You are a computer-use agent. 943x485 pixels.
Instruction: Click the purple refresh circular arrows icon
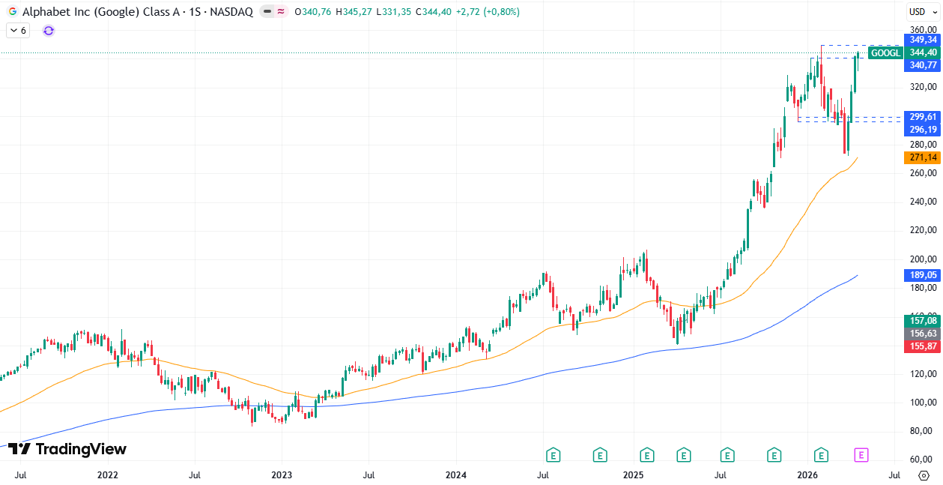[x=49, y=31]
